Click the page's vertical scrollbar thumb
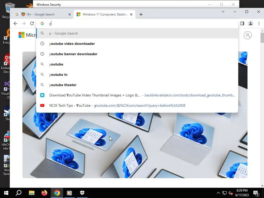 [262, 37]
